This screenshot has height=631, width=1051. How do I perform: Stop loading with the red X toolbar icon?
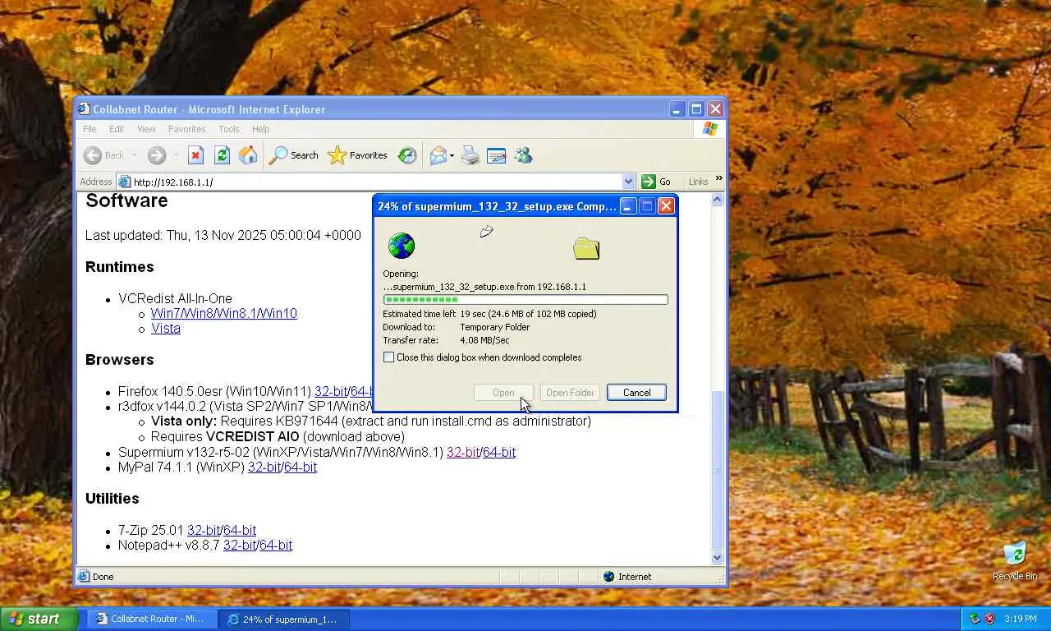(x=195, y=155)
